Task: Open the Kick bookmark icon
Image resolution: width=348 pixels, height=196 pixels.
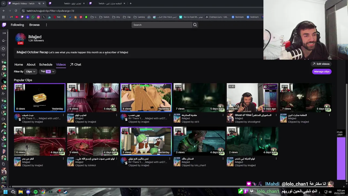Action: (x=86, y=17)
